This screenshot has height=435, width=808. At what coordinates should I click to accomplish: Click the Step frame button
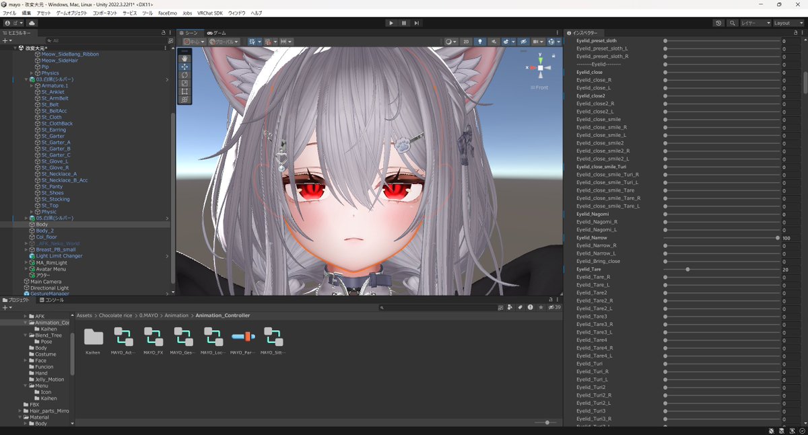pos(417,23)
